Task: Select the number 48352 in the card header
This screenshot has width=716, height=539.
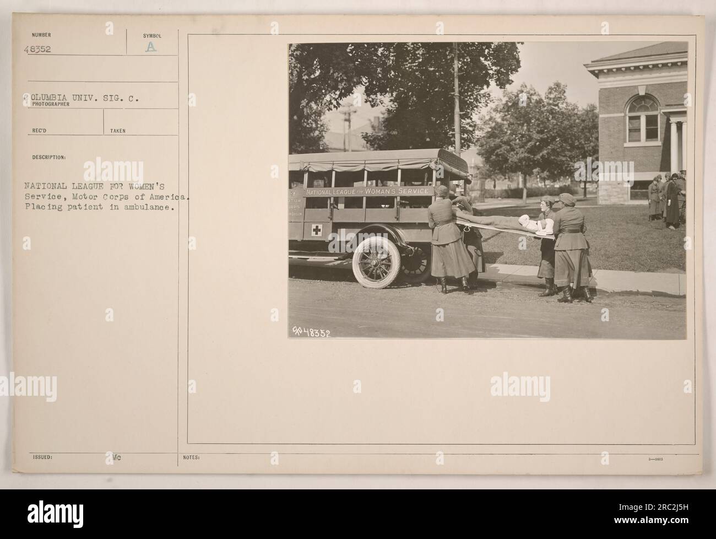Action: (38, 48)
